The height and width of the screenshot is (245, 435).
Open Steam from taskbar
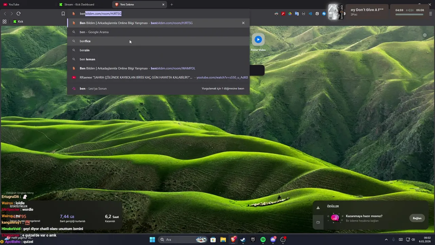click(x=243, y=240)
